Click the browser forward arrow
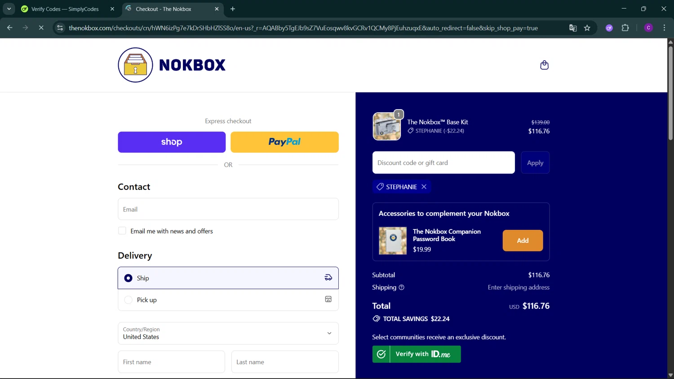 point(26,28)
